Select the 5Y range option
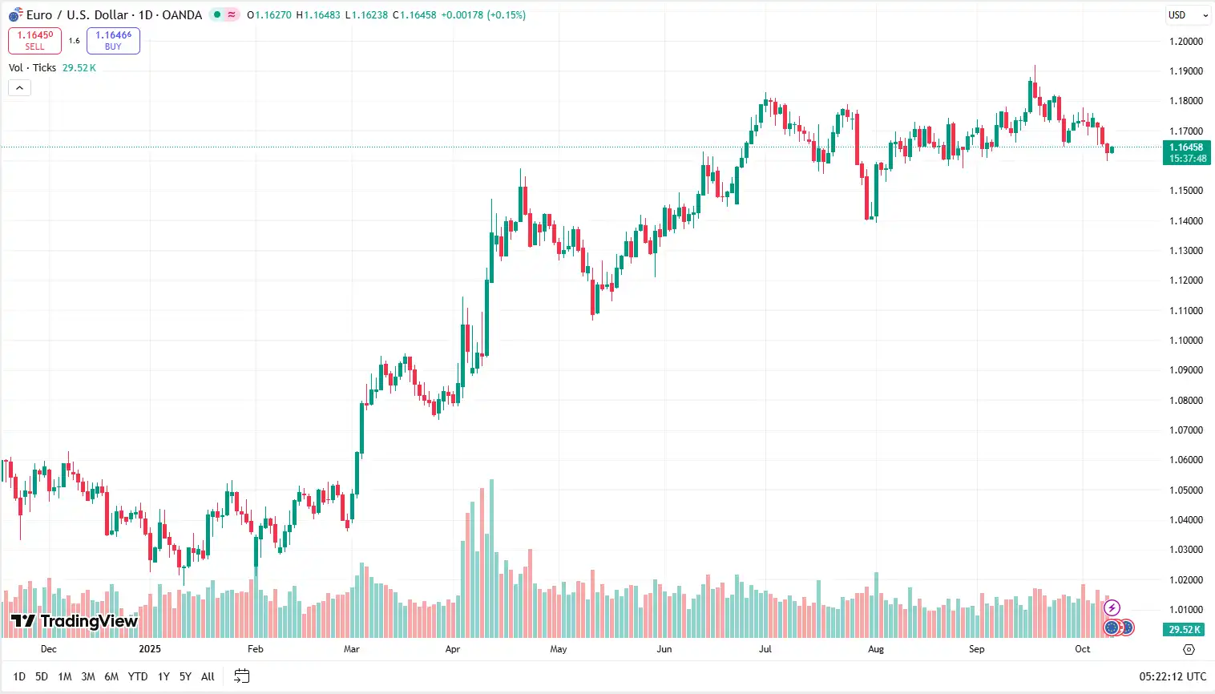Viewport: 1215px width, 694px height. coord(185,676)
